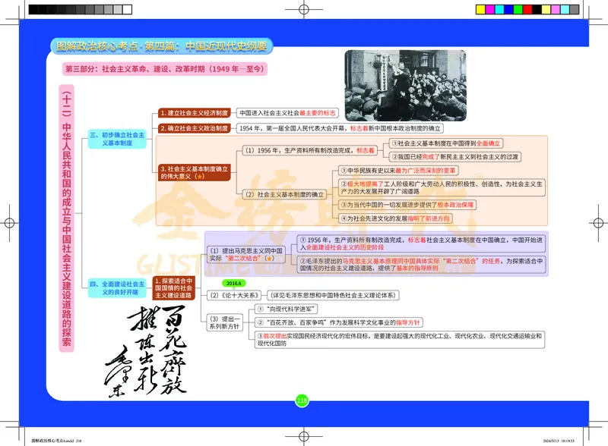Click circled ④ about 社会先进文化 发展方向

tap(343, 216)
